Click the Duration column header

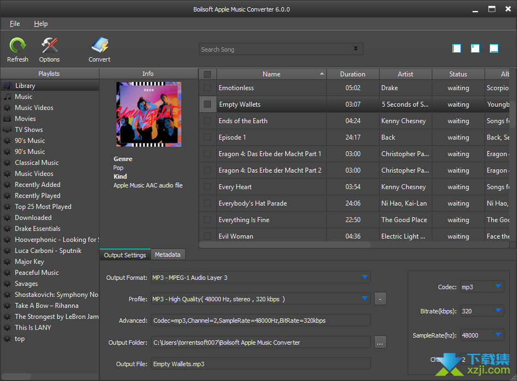(353, 74)
